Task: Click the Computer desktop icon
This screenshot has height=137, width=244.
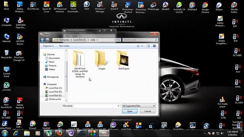Action: [x=6, y=22]
